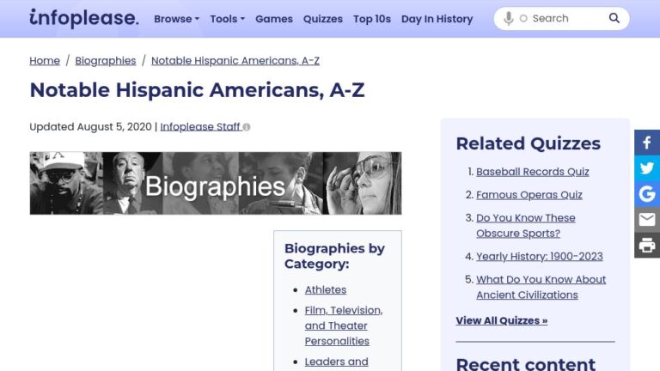Open Infoplease Staff author link
Viewport: 660px width, 371px height.
[200, 126]
